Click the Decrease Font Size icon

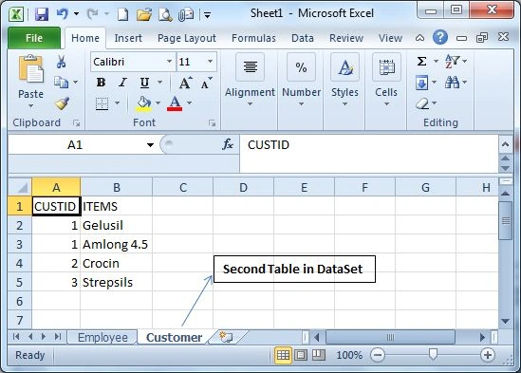pyautogui.click(x=206, y=84)
